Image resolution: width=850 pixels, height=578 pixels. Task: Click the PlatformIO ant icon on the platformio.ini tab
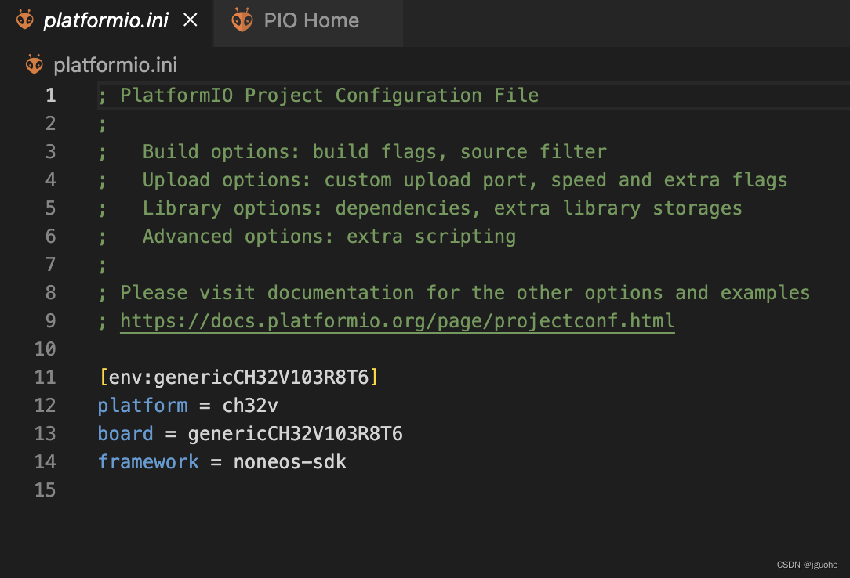[24, 20]
